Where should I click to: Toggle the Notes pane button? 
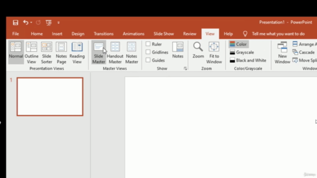pos(178,50)
